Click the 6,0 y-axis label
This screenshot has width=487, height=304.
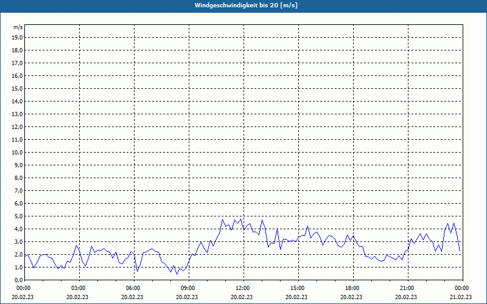click(x=18, y=203)
